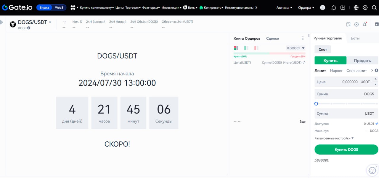379x178 pixels.
Task: Click the amount percentage slider handle
Action: pos(316,104)
